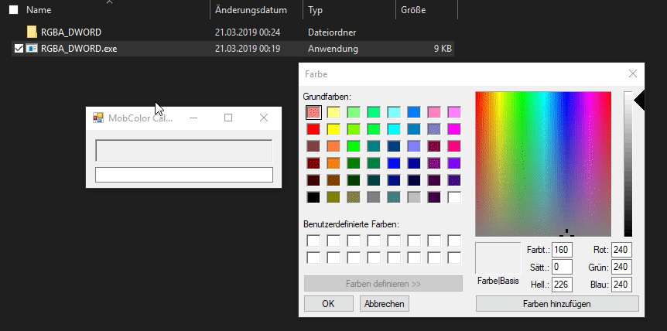Focus the Blau value field

click(x=621, y=285)
